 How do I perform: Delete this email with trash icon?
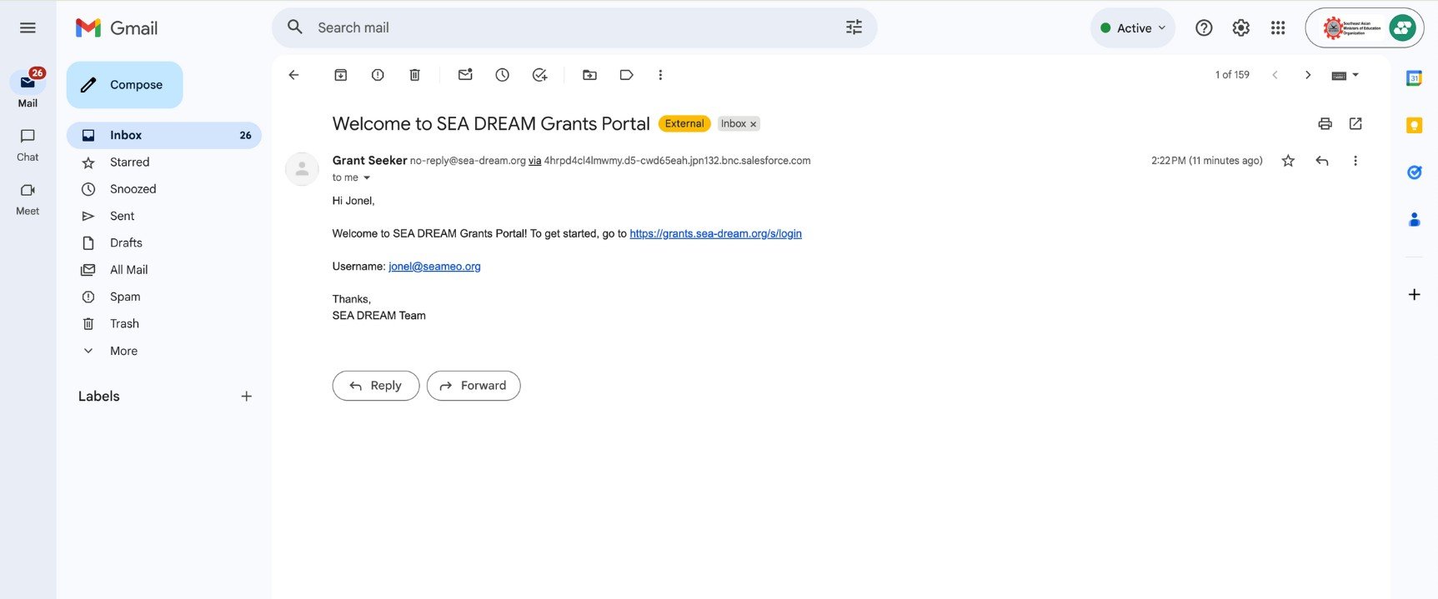coord(414,75)
